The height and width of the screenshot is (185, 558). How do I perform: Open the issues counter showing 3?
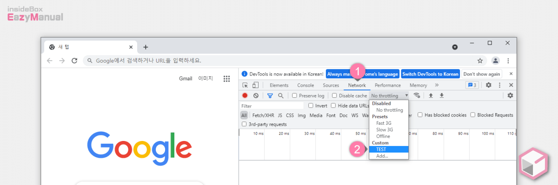pyautogui.click(x=472, y=85)
